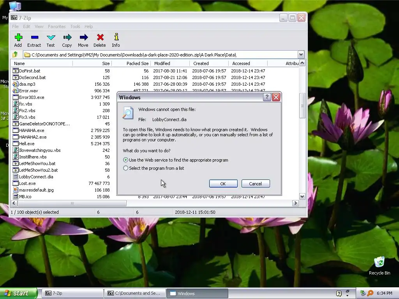This screenshot has width=399, height=299.
Task: Click the Test toolbar icon
Action: tap(51, 38)
